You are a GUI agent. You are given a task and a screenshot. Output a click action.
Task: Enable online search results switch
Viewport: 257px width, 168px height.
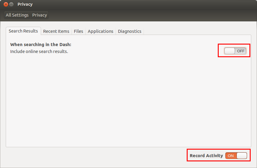(235, 51)
